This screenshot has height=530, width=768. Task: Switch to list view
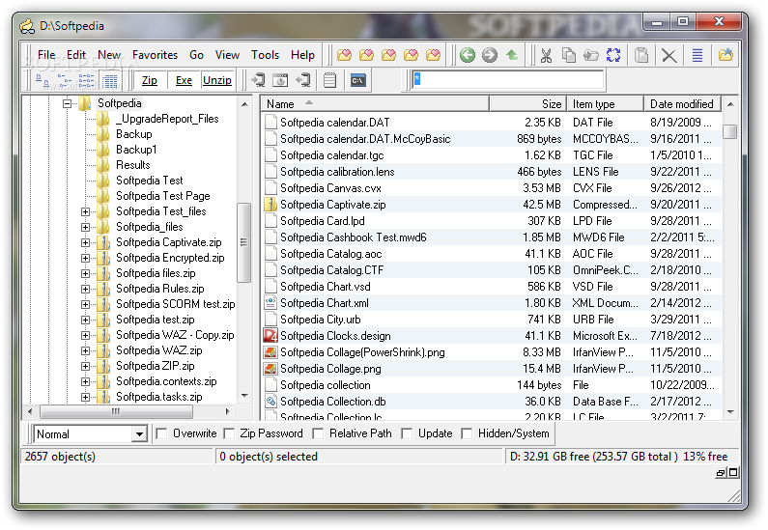pyautogui.click(x=86, y=80)
